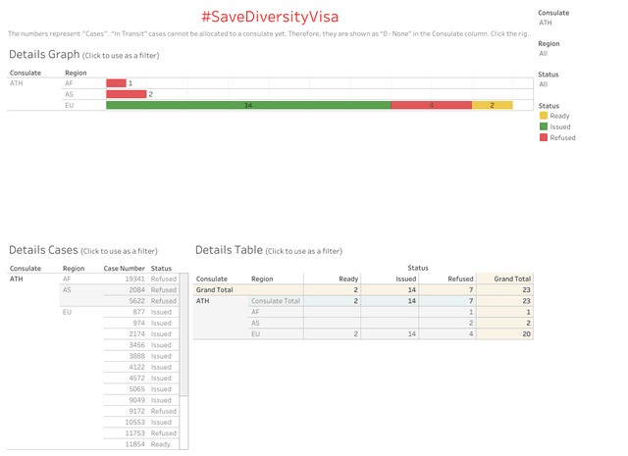Click the red AS region bar
The height and width of the screenshot is (456, 628).
(127, 94)
